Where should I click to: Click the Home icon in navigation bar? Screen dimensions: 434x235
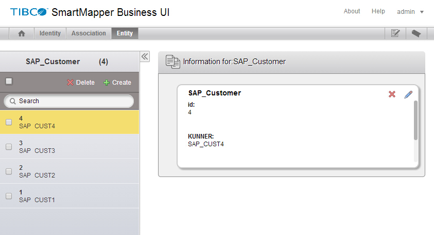click(22, 33)
